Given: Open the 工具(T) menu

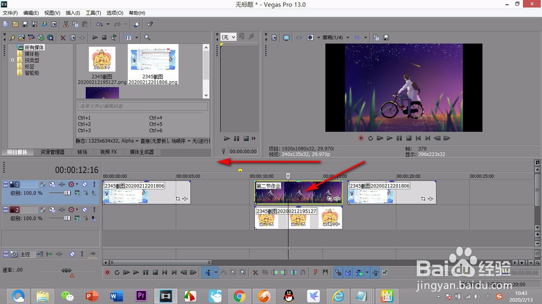Looking at the screenshot, I should click(x=93, y=13).
